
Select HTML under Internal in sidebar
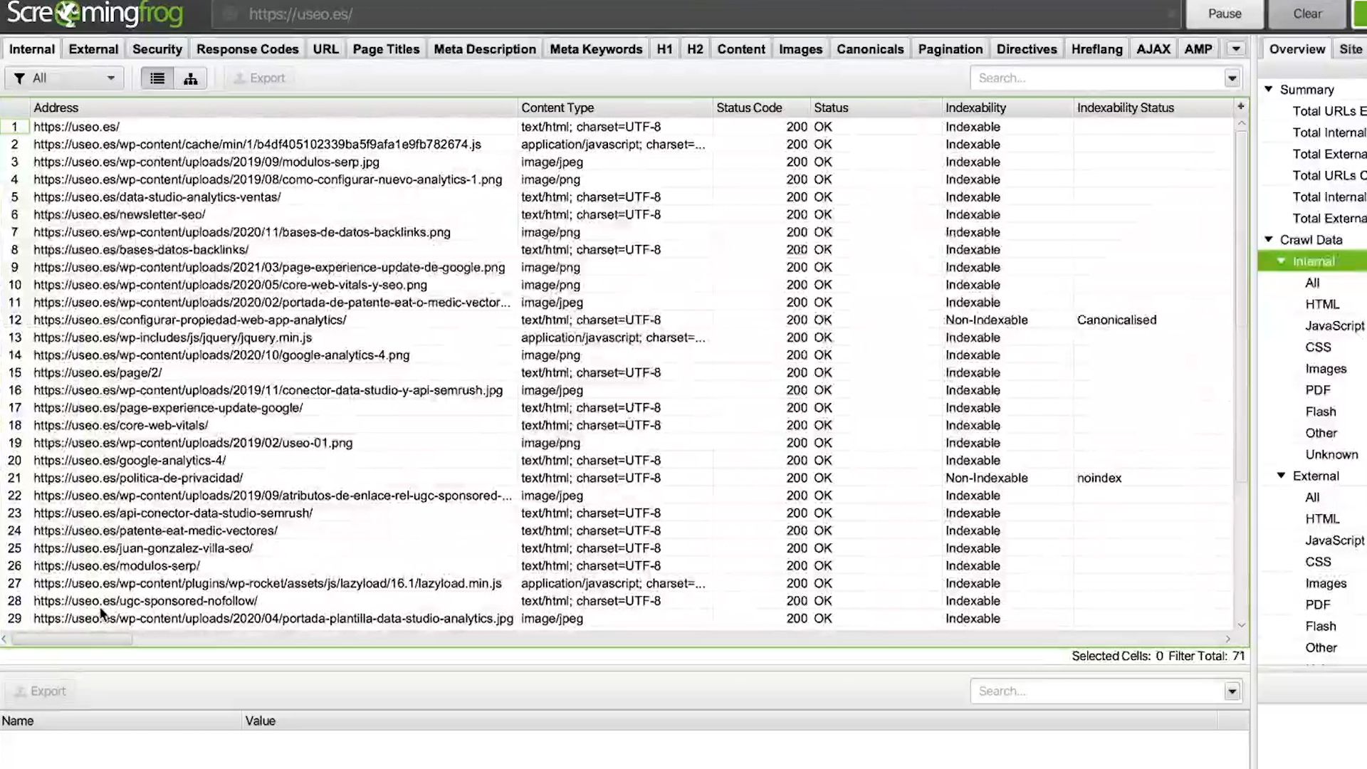(x=1322, y=304)
